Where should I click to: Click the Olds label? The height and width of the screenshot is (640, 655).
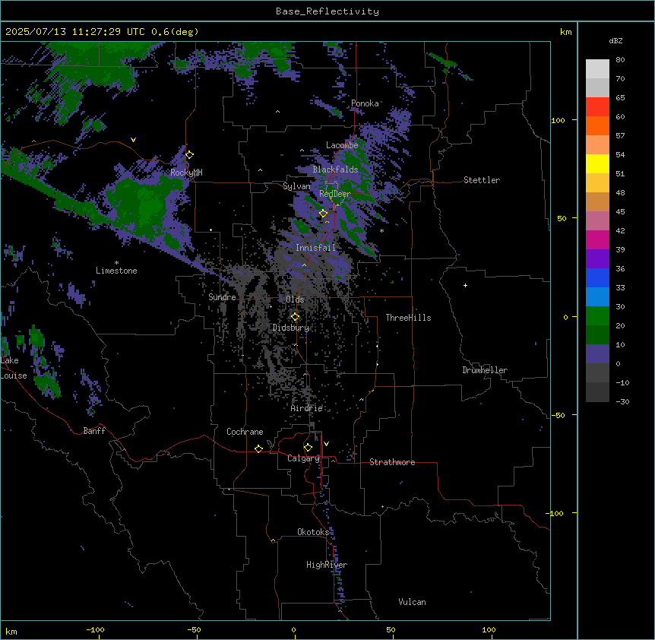295,299
